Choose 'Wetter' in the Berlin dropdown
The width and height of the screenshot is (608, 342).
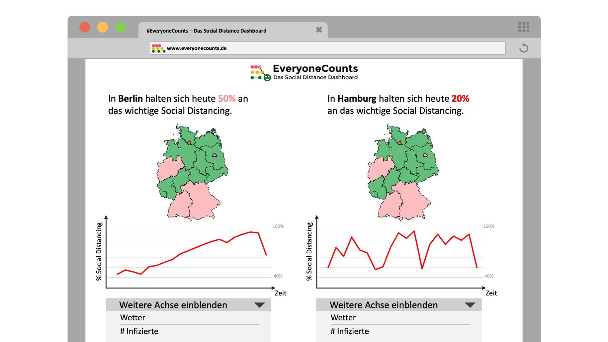tap(133, 318)
